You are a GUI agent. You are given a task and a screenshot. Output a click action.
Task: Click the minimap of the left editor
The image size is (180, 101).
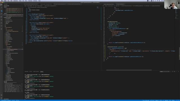point(98,8)
